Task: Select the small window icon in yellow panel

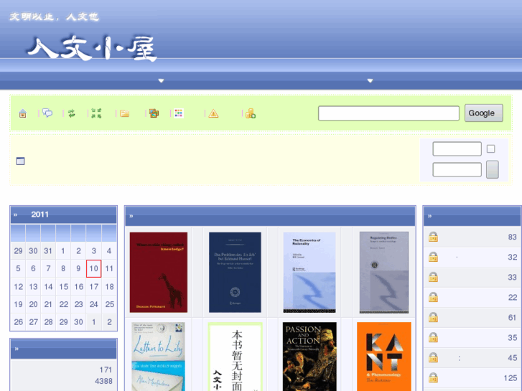Action: click(20, 161)
